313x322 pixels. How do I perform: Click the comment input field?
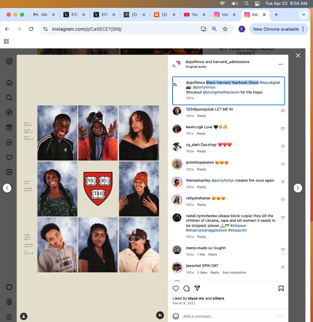tap(228, 316)
